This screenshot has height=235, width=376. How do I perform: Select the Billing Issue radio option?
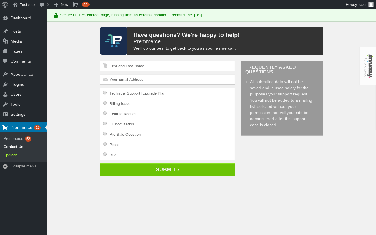(105, 103)
